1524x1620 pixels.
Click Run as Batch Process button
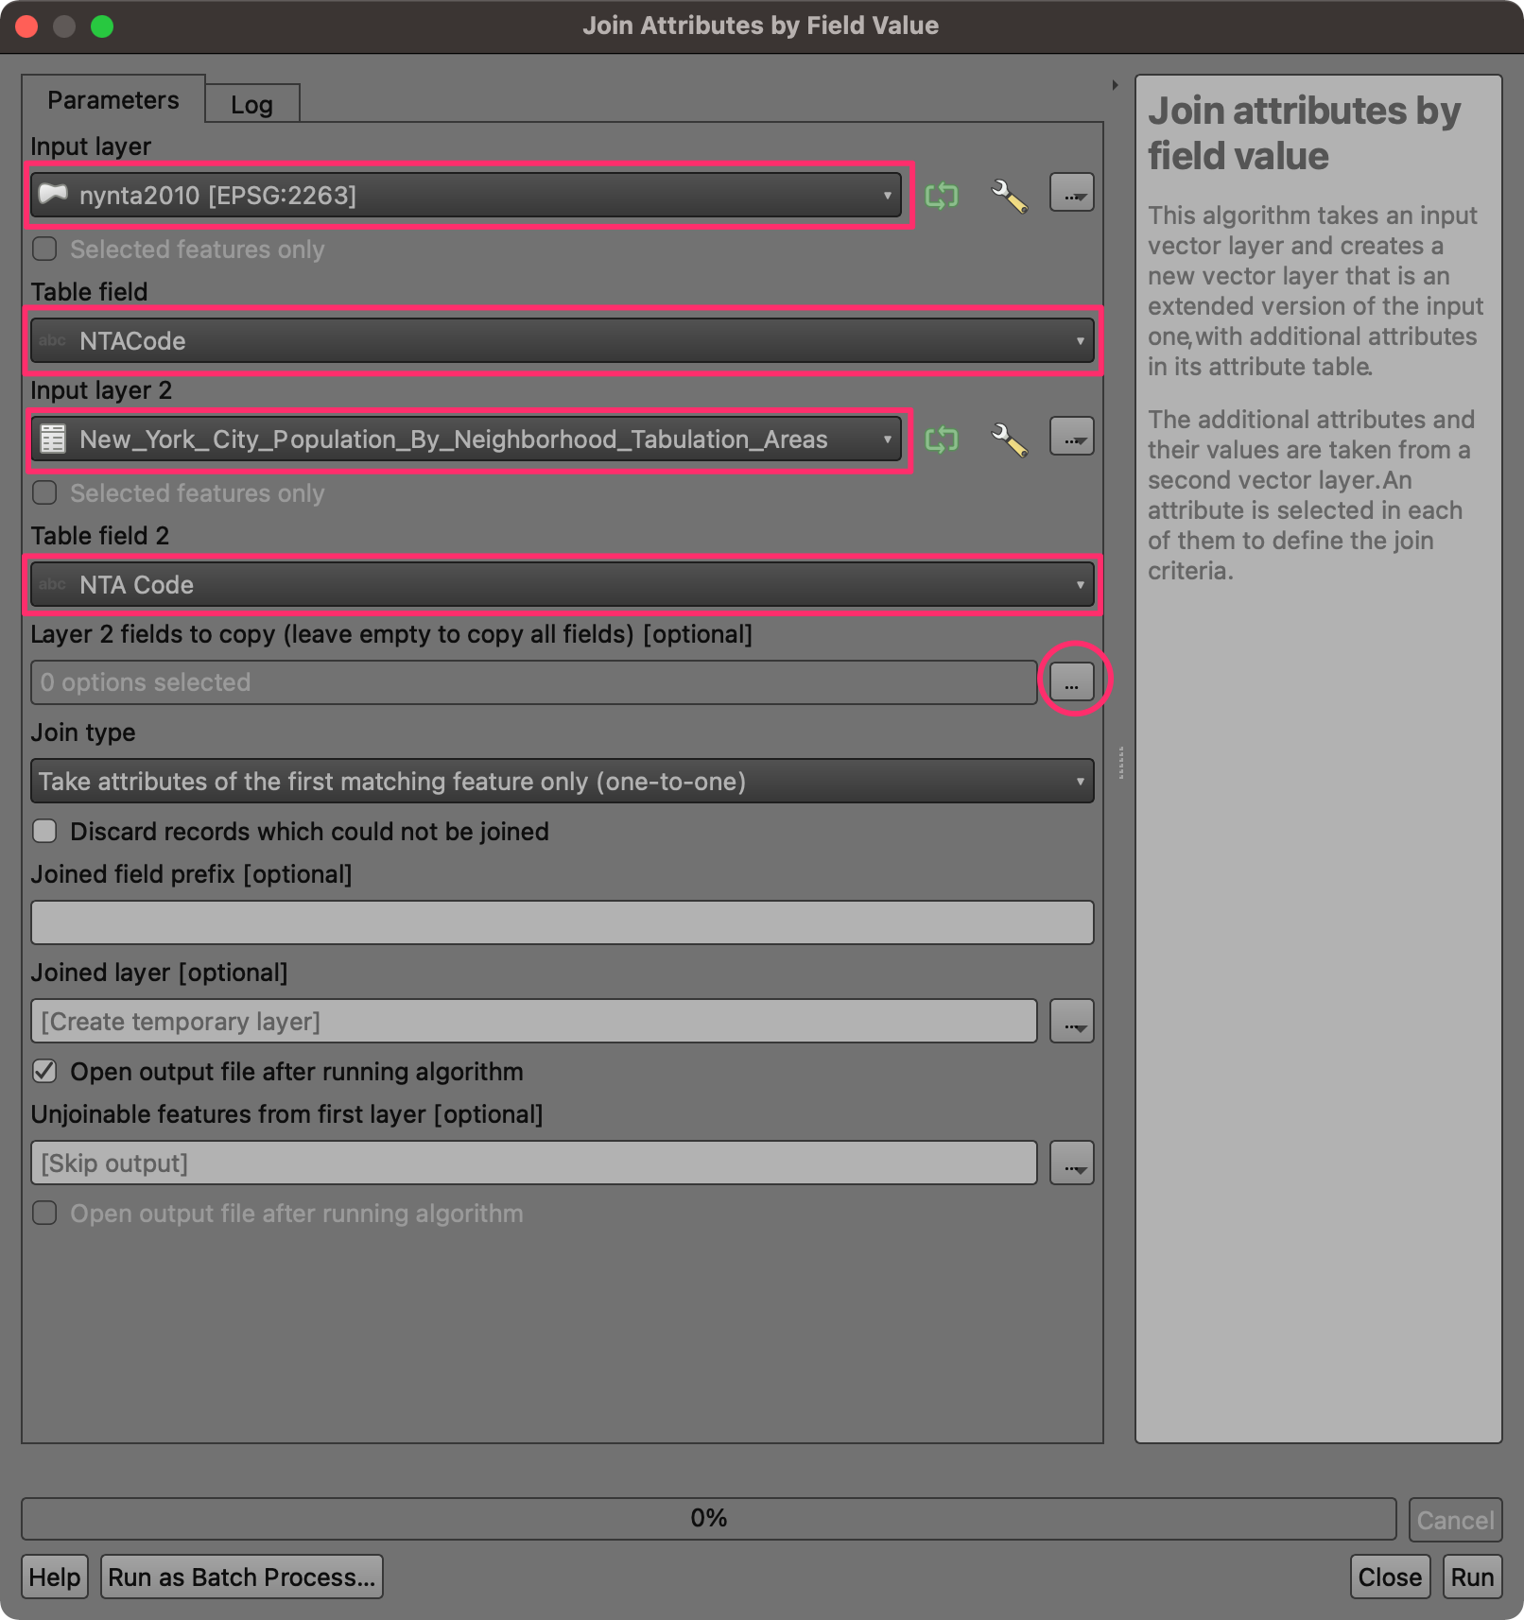pyautogui.click(x=242, y=1577)
